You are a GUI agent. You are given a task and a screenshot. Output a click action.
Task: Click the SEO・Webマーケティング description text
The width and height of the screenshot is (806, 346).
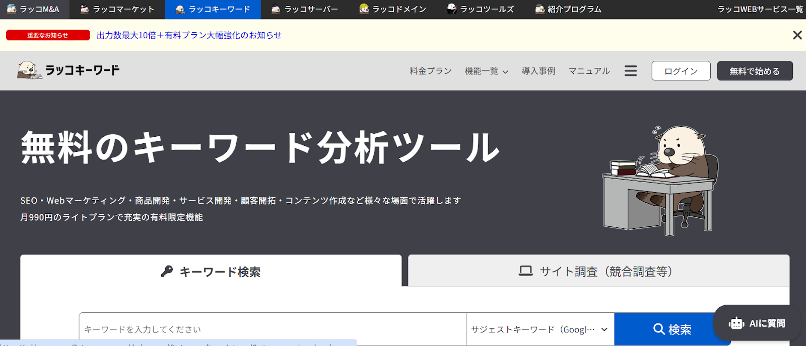tap(241, 200)
